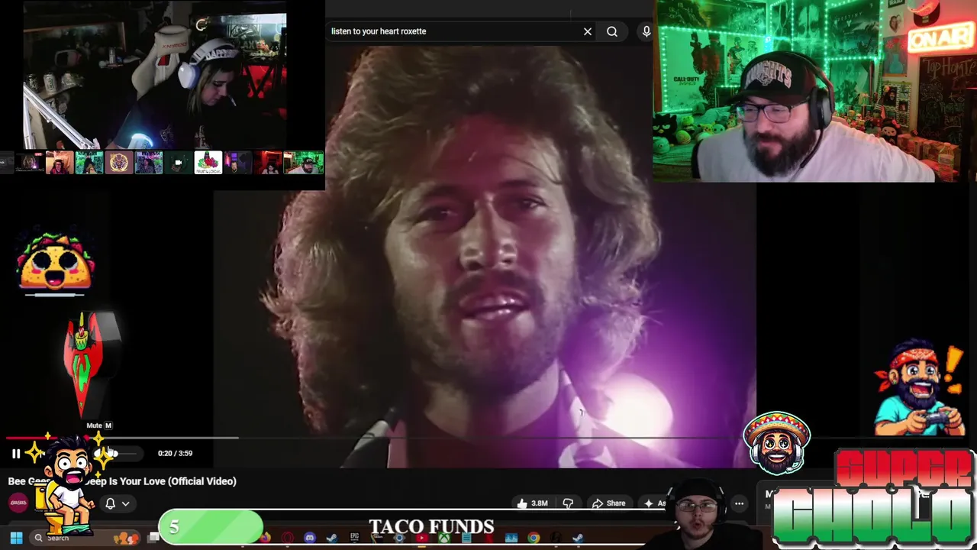Open the Windows Start menu

16,538
